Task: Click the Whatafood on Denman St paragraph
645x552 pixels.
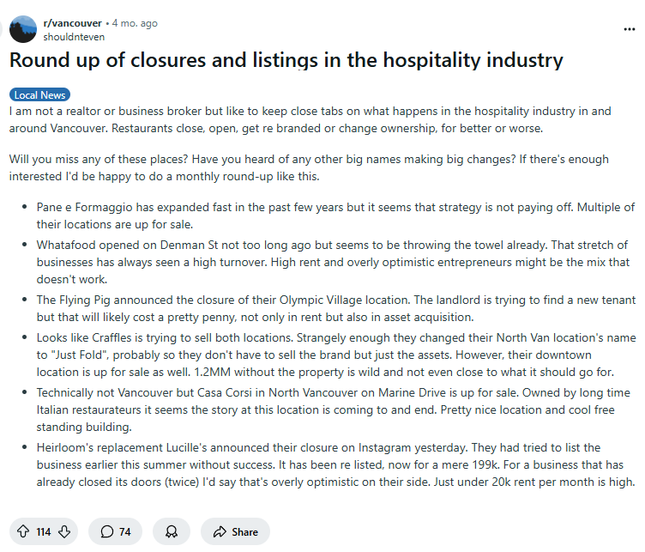Action: [333, 262]
